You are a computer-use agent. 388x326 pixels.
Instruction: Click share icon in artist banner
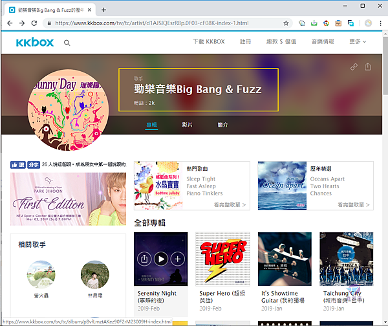(368, 67)
